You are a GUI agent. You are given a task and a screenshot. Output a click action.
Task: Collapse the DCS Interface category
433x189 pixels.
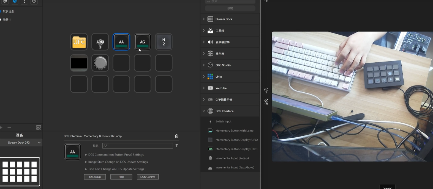[x=204, y=111]
